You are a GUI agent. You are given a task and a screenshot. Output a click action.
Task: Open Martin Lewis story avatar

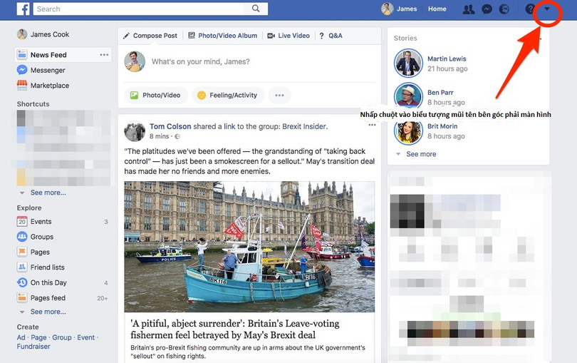pos(408,63)
